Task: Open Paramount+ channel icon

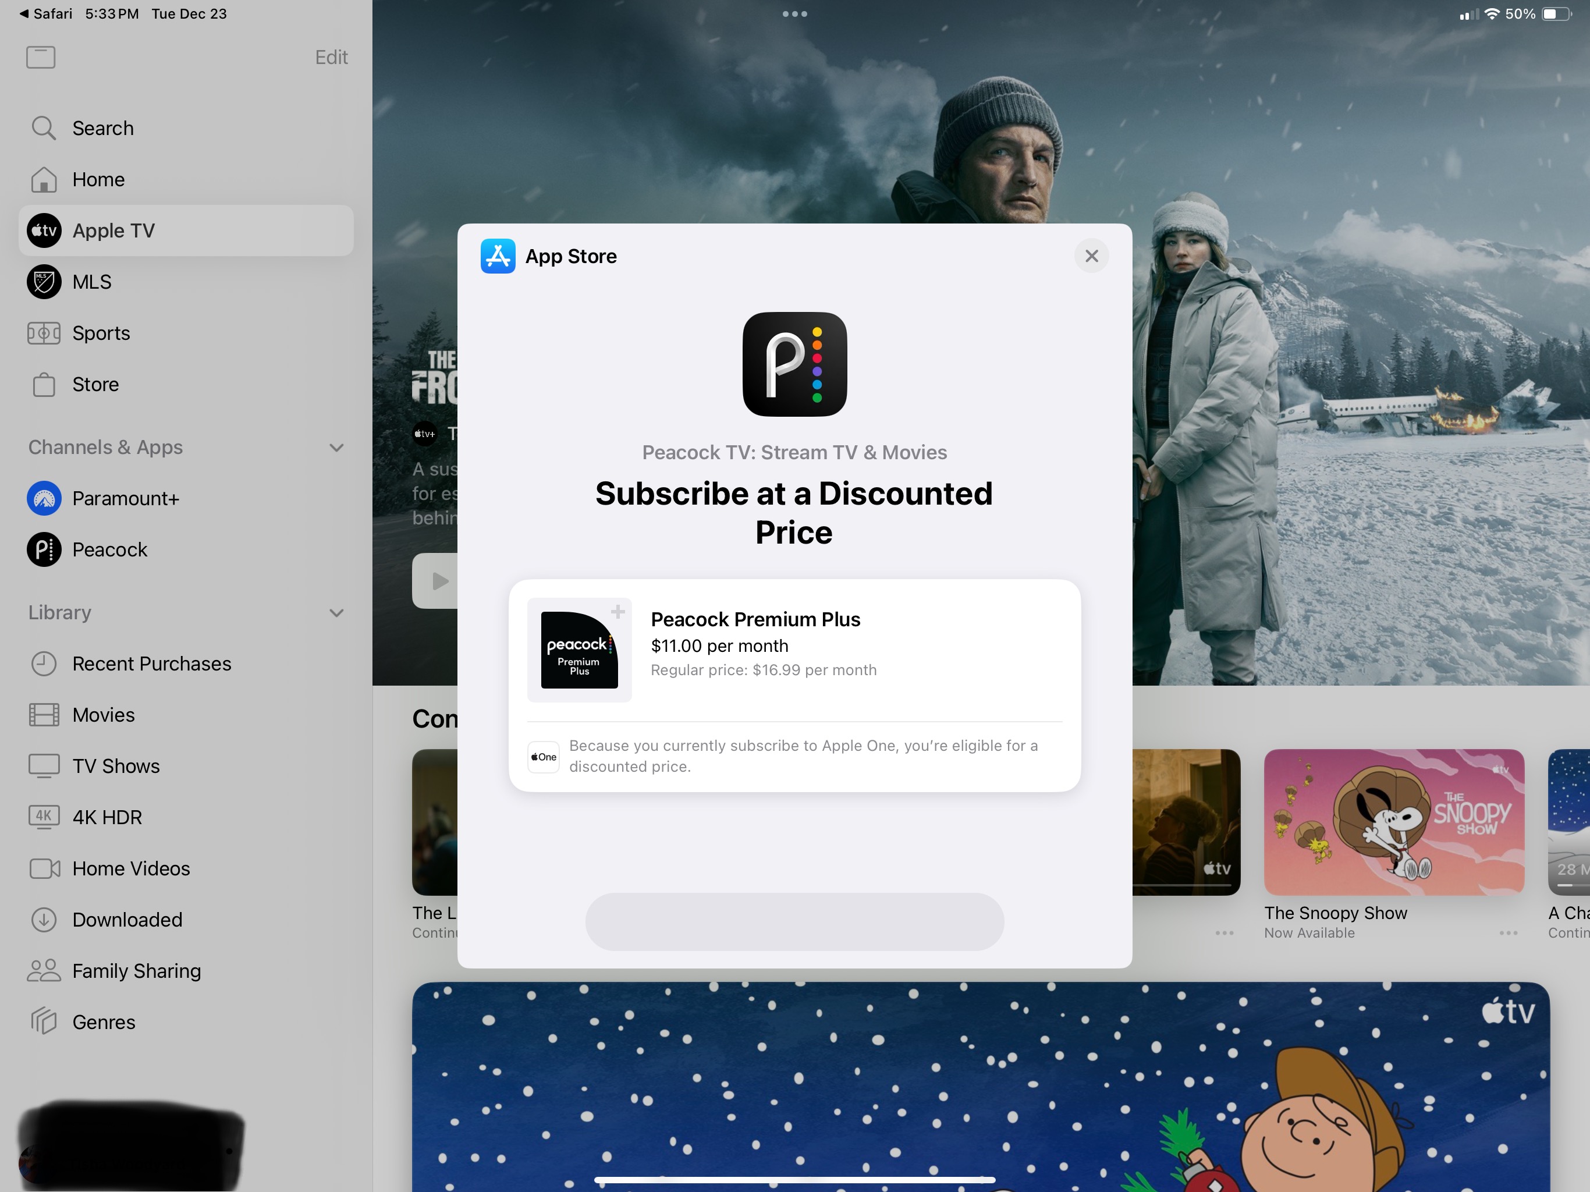Action: pos(44,498)
